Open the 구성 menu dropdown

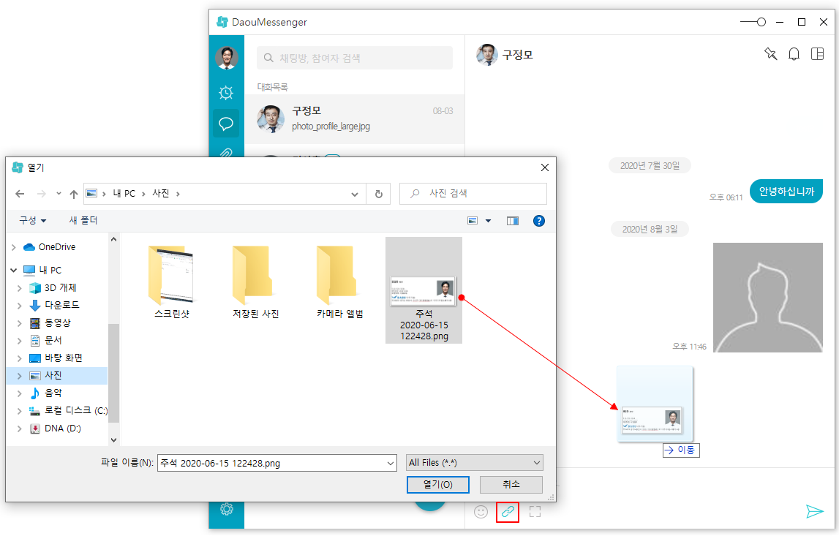coord(33,220)
